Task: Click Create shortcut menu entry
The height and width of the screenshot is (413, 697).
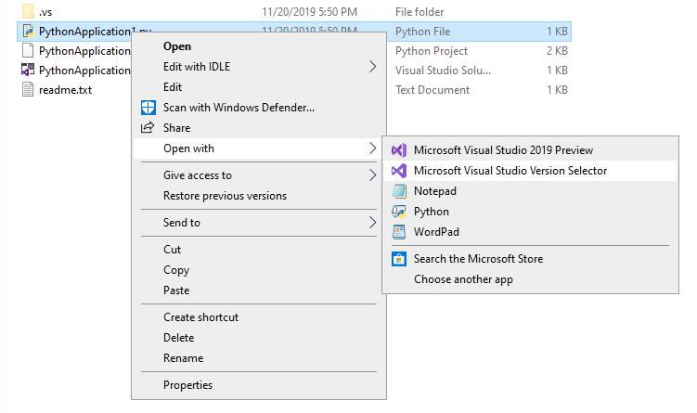Action: coord(200,317)
